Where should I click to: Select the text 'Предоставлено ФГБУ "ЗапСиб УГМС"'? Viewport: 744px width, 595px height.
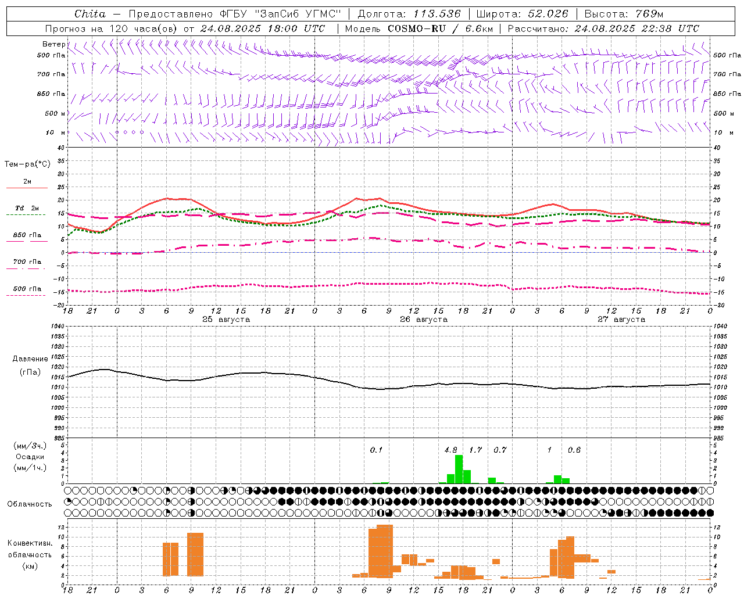pyautogui.click(x=235, y=14)
